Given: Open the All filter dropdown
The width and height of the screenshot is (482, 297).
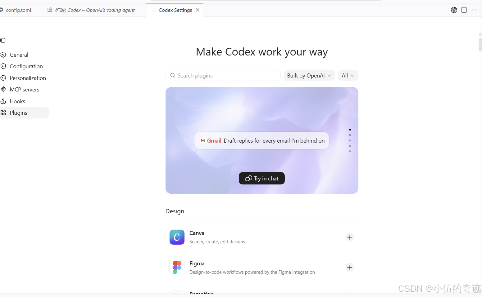Looking at the screenshot, I should click(348, 76).
